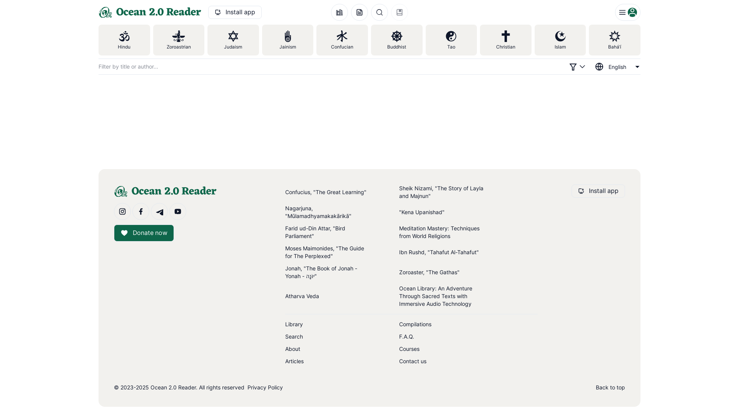This screenshot has height=416, width=739.
Task: Select the Confucian religion tile
Action: point(342,40)
